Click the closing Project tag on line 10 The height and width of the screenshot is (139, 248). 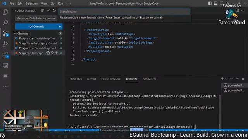pos(89,59)
